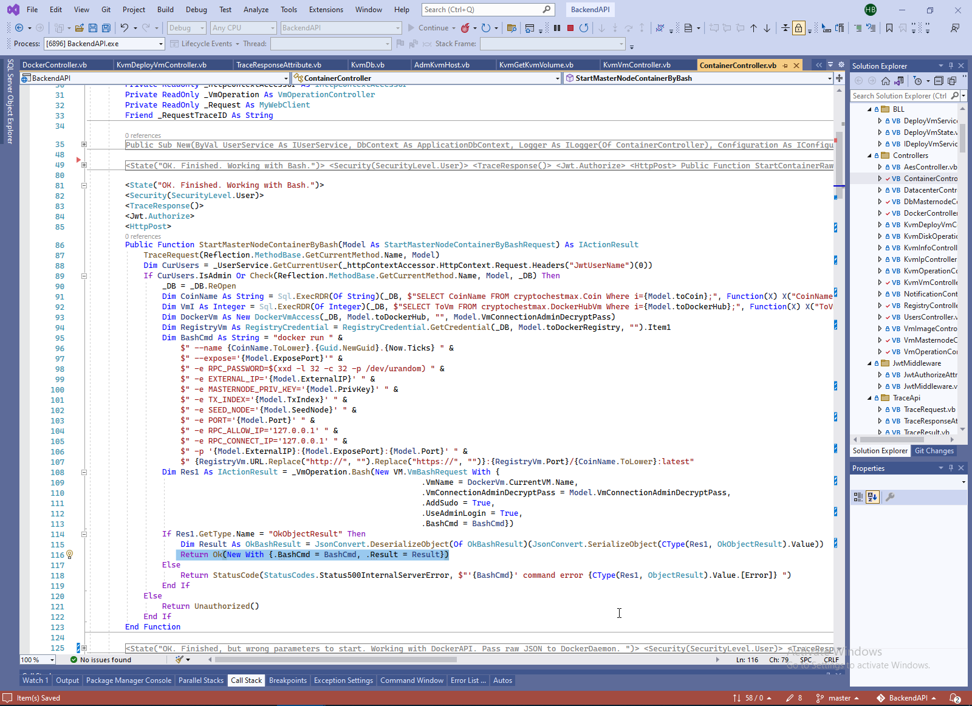The image size is (972, 706).
Task: Open the zoom 100 % dropdown
Action: (x=38, y=660)
